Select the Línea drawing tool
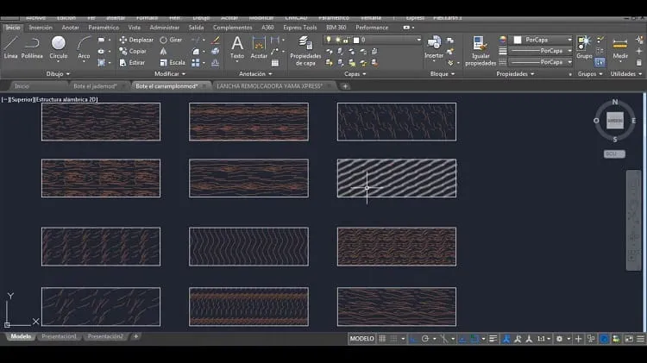 click(x=10, y=47)
